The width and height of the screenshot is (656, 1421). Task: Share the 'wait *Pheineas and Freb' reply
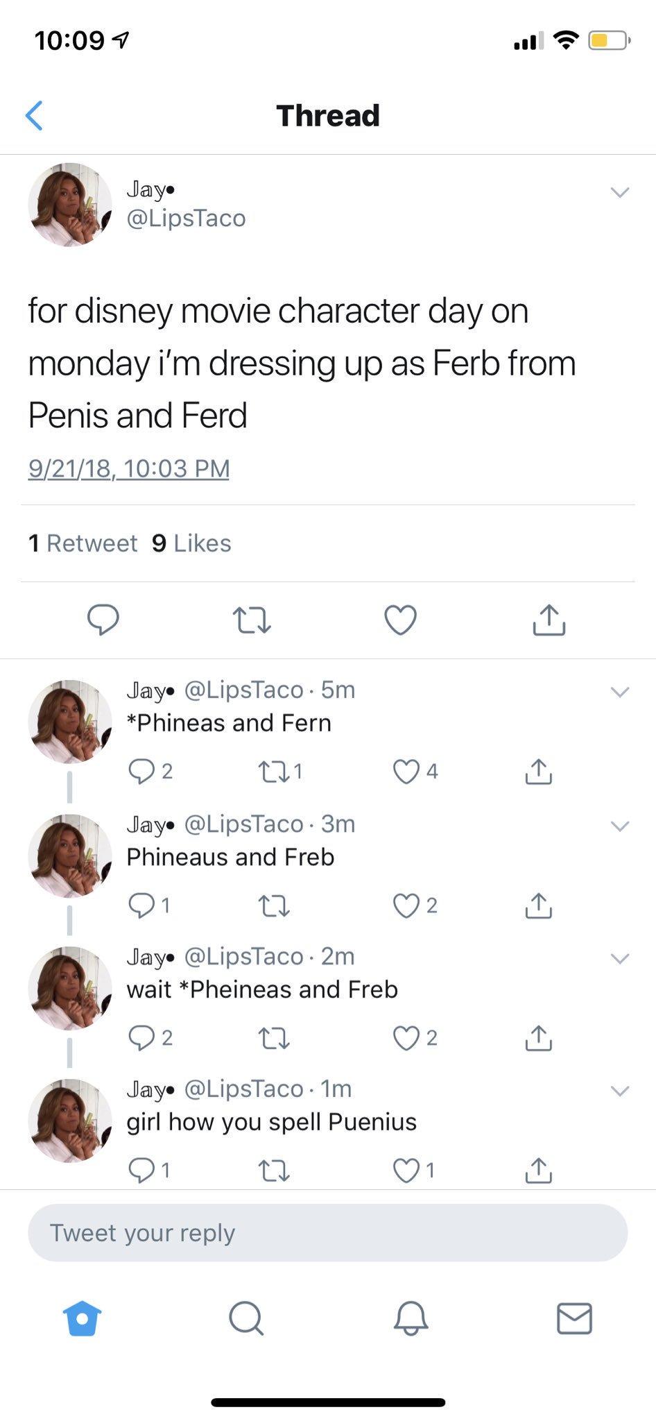(x=538, y=1038)
